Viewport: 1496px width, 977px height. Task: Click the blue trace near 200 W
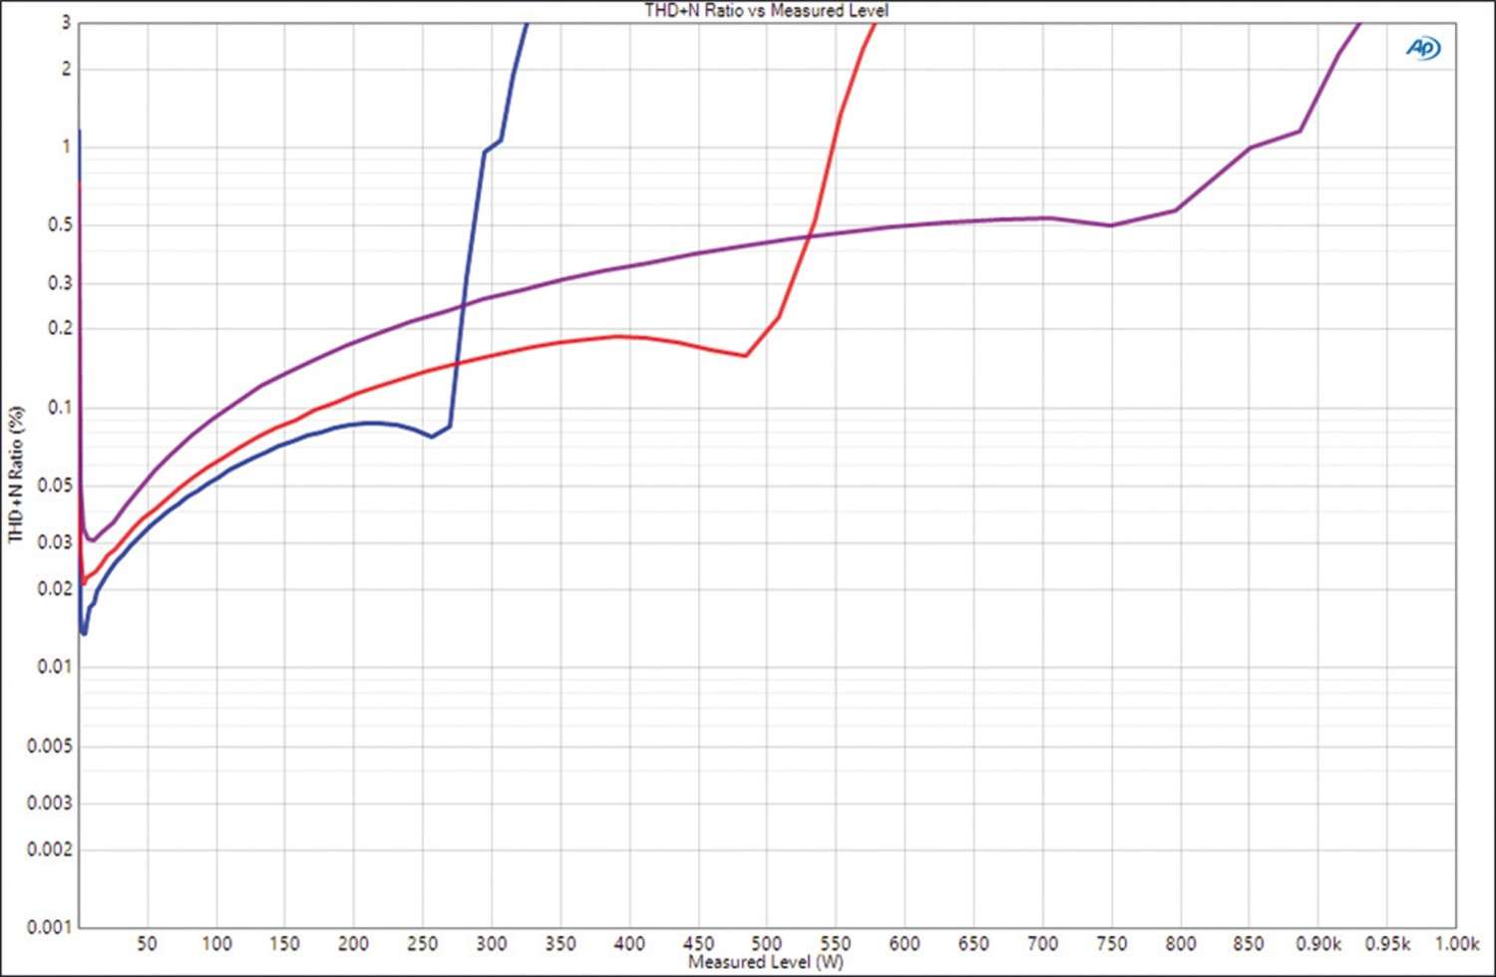pyautogui.click(x=353, y=425)
